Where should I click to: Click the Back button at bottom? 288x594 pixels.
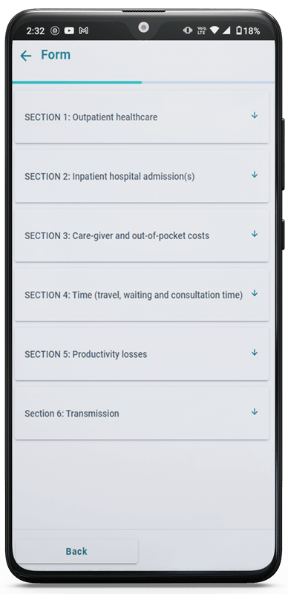pyautogui.click(x=76, y=551)
